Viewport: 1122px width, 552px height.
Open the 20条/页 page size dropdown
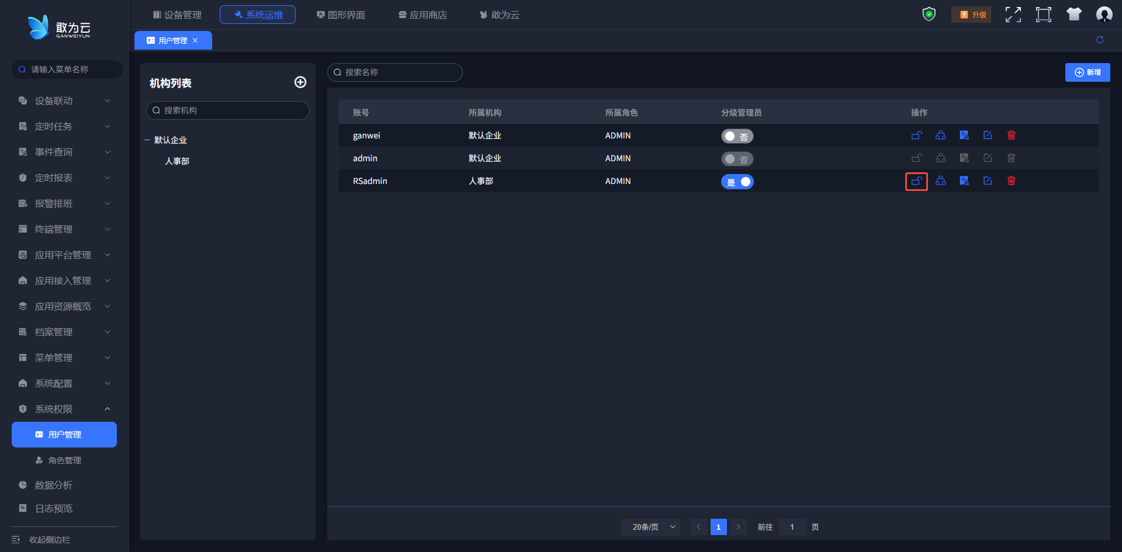(x=651, y=527)
